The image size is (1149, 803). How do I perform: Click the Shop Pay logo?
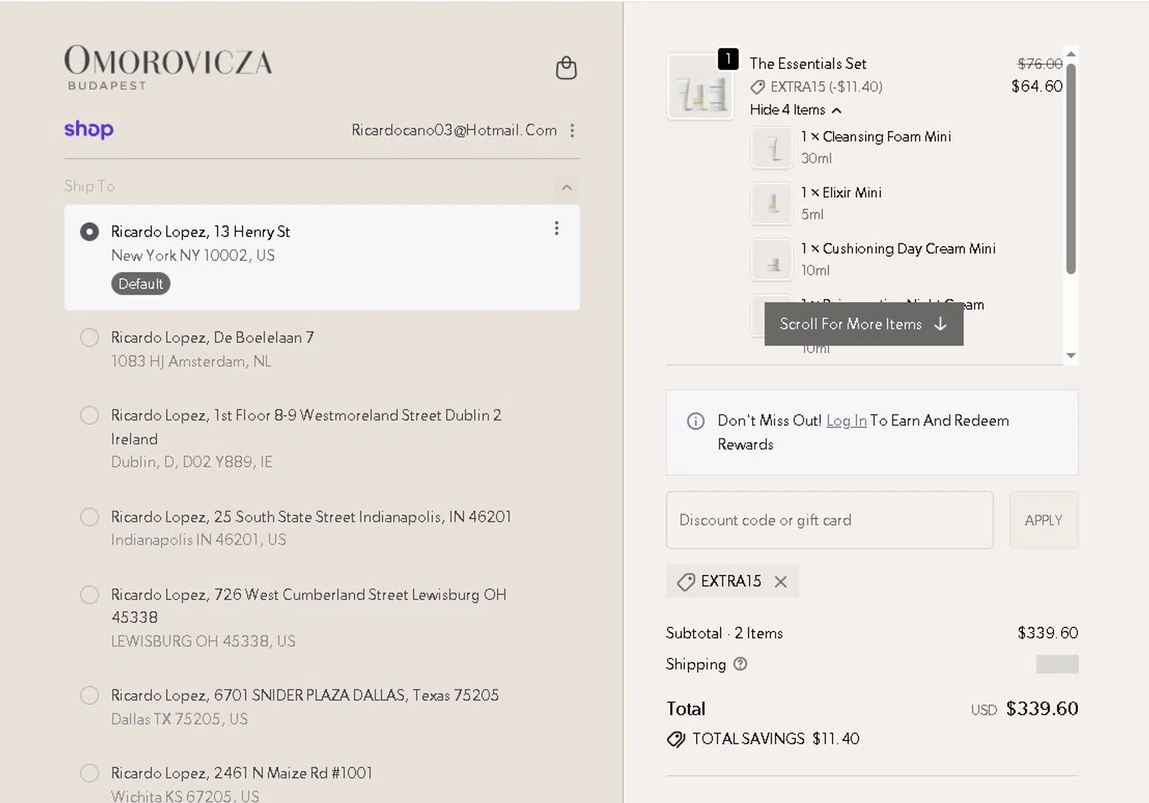89,129
